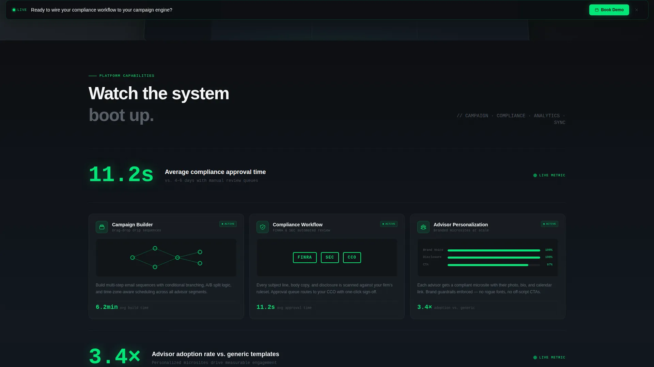Click the Campaign Builder title
This screenshot has width=654, height=367.
click(132, 225)
